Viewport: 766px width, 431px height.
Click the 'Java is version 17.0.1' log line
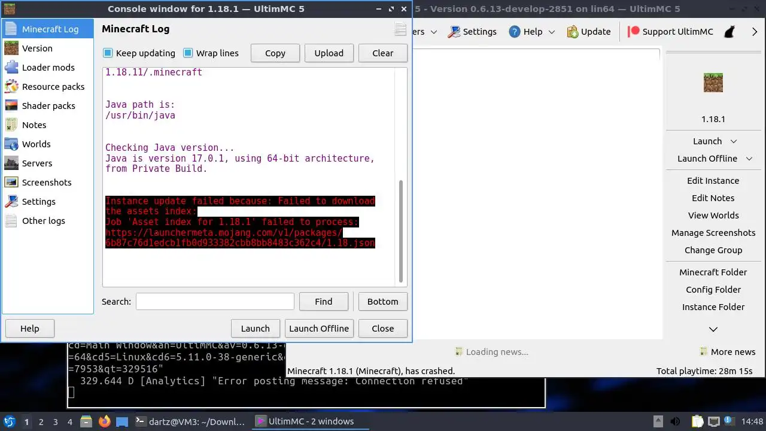click(x=240, y=163)
